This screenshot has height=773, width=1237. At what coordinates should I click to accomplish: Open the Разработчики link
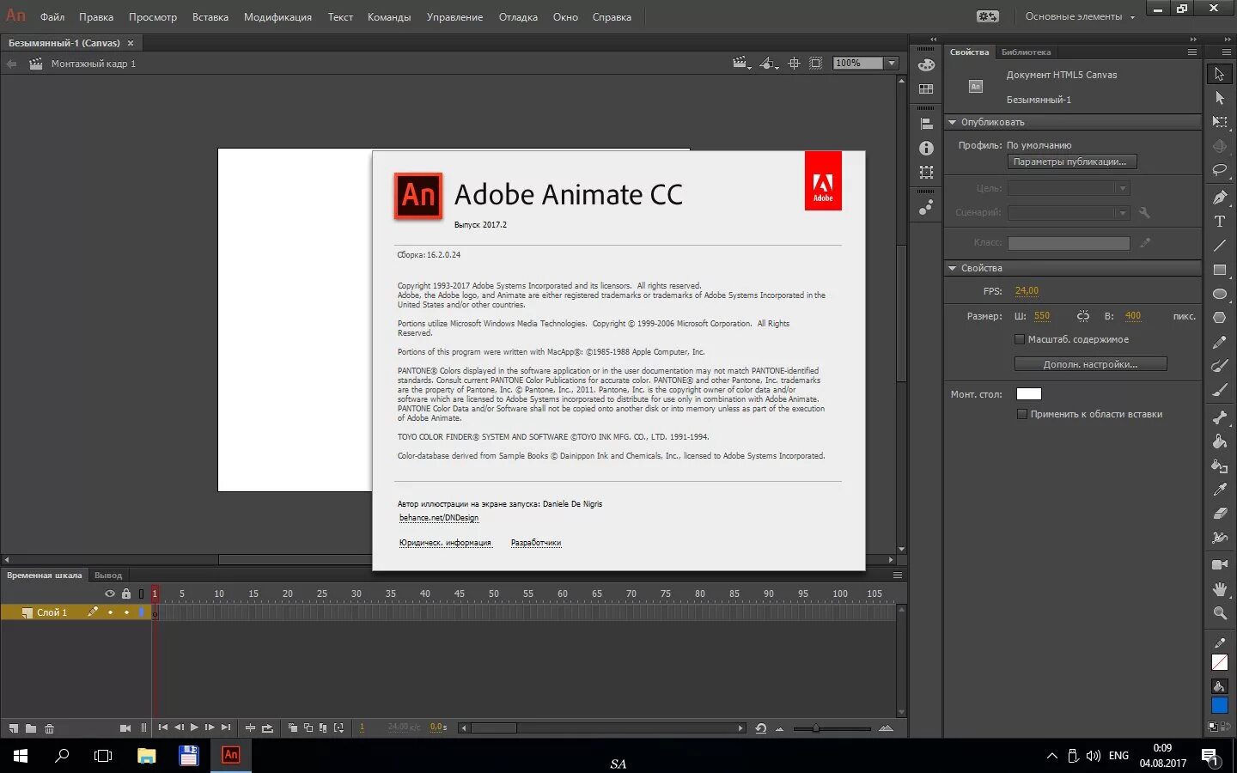tap(536, 543)
